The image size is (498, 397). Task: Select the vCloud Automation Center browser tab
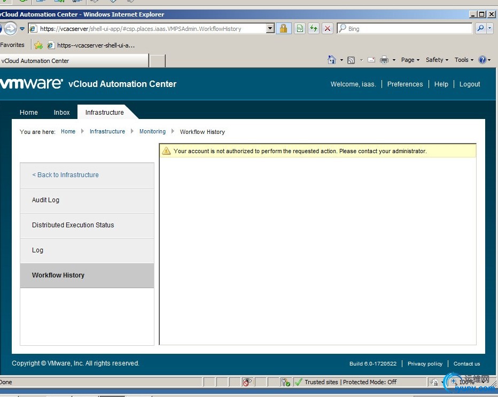74,61
